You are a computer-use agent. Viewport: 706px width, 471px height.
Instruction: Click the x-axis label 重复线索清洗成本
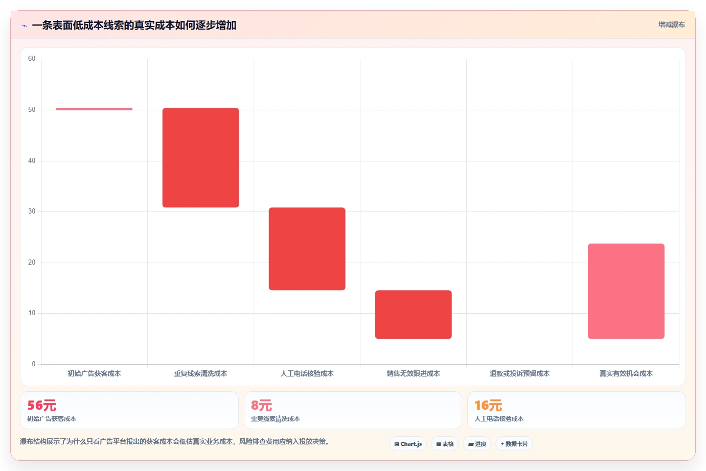click(x=200, y=373)
